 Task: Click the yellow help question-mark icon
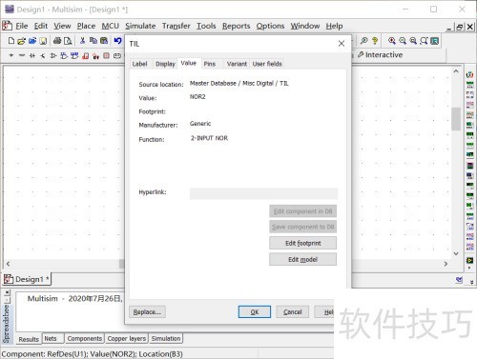[x=375, y=41]
